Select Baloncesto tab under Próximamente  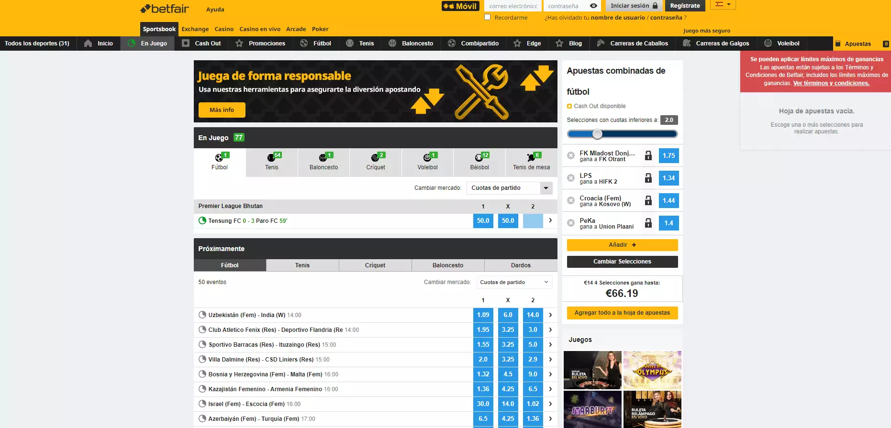click(448, 265)
